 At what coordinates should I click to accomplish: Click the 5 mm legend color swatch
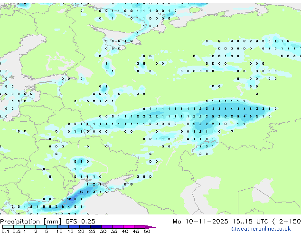coord(52,227)
